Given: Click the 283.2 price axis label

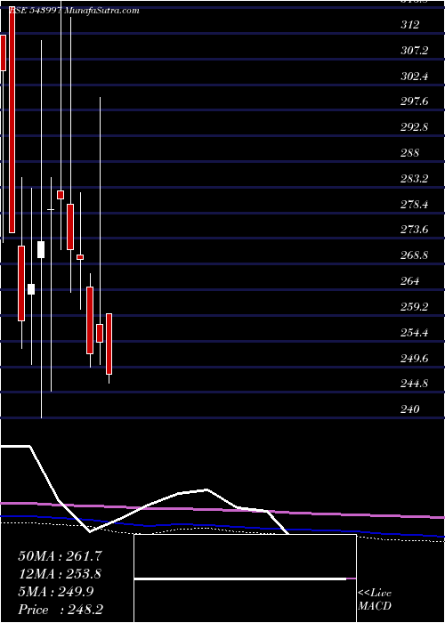Looking at the screenshot, I should 415,179.
